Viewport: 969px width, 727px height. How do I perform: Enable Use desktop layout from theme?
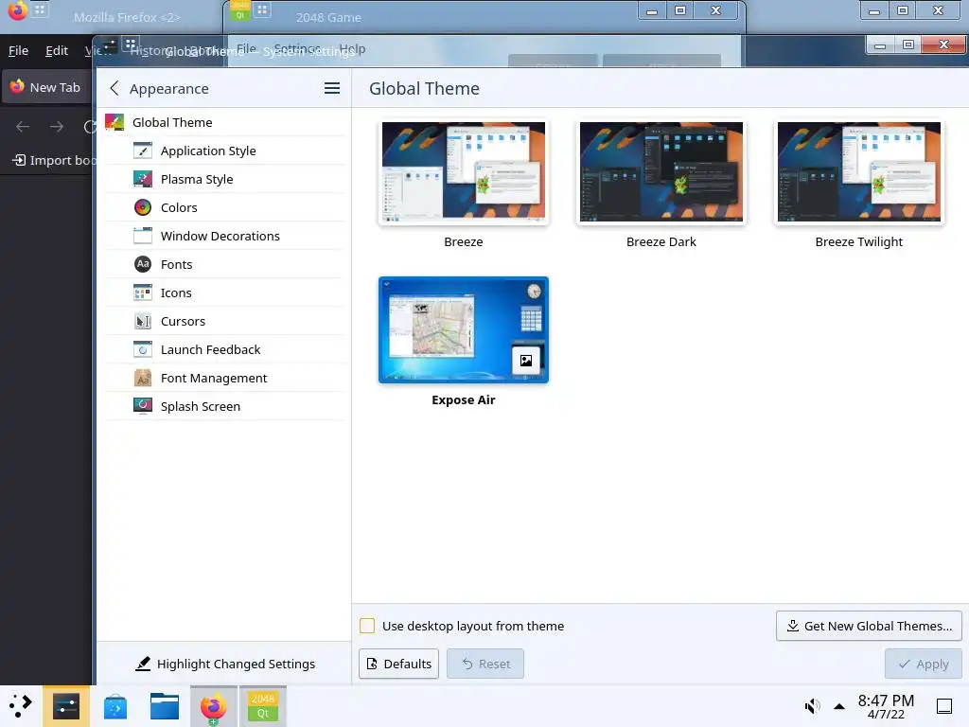(x=367, y=626)
